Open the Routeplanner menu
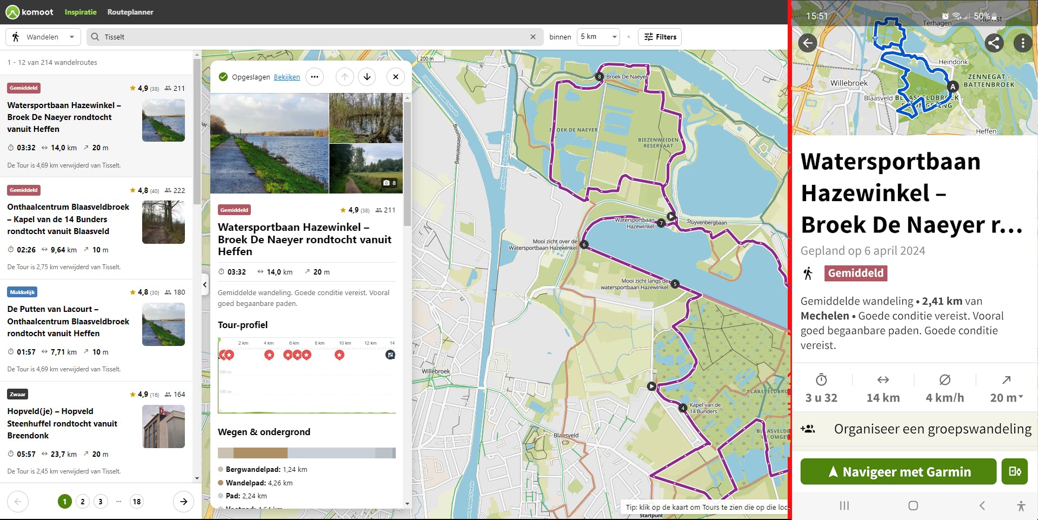The width and height of the screenshot is (1038, 520). pos(130,12)
